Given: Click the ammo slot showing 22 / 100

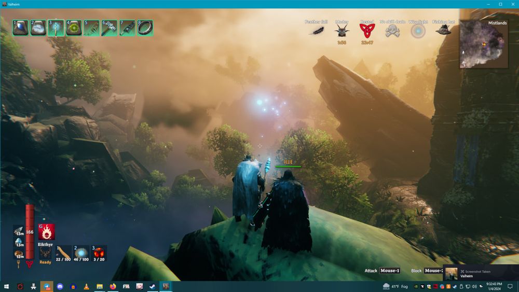Looking at the screenshot, I should click(63, 253).
